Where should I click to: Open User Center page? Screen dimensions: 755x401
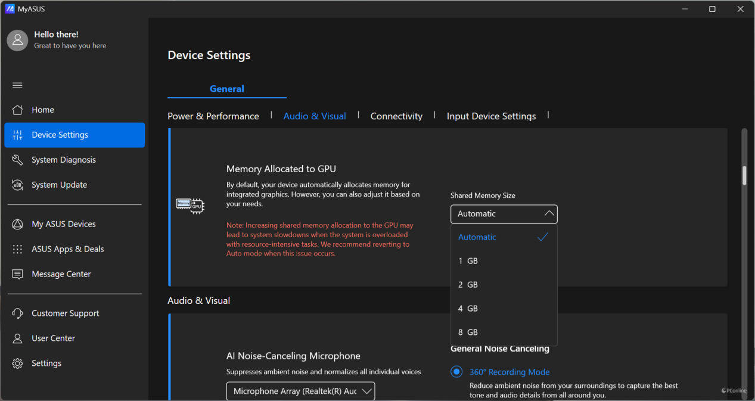(x=74, y=338)
